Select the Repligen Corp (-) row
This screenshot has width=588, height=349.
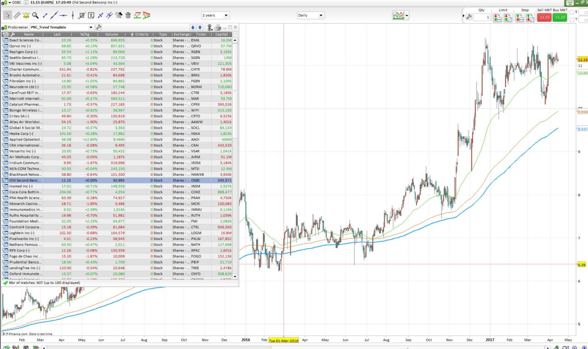(x=117, y=52)
